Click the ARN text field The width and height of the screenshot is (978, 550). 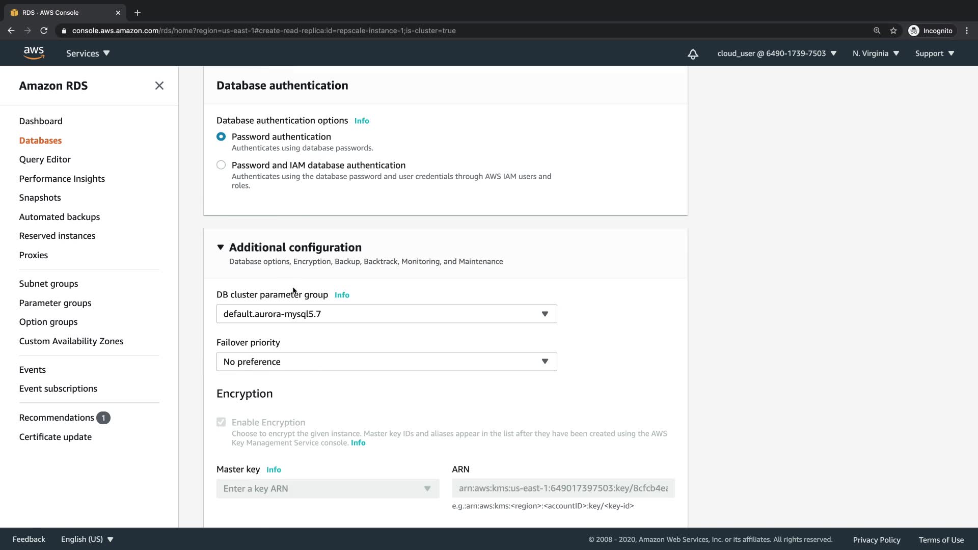(563, 488)
